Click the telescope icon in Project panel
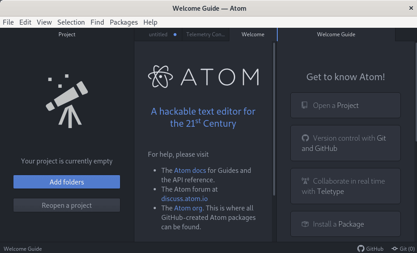417x253 pixels. pos(67,101)
